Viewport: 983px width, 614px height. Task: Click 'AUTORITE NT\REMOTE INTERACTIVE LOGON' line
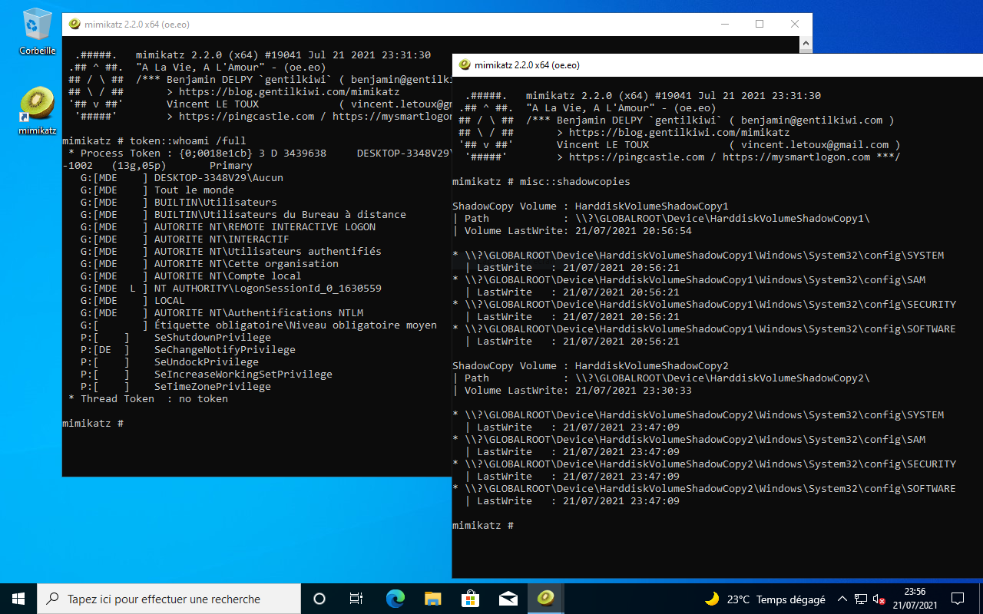point(228,227)
